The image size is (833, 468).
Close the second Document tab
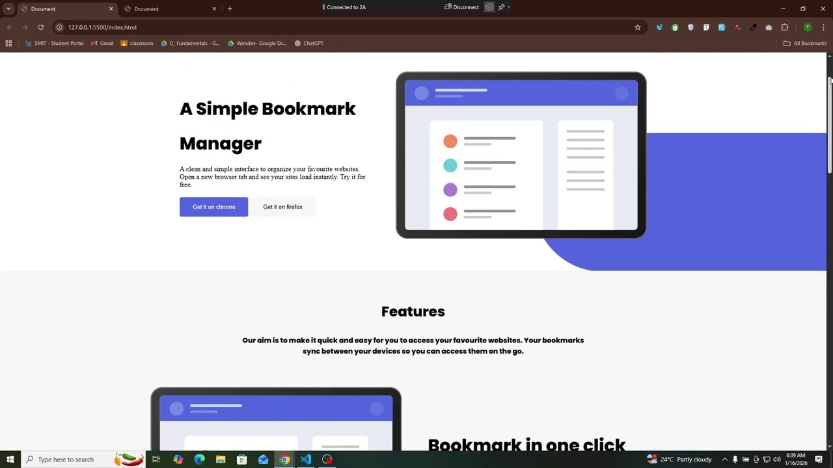click(214, 8)
